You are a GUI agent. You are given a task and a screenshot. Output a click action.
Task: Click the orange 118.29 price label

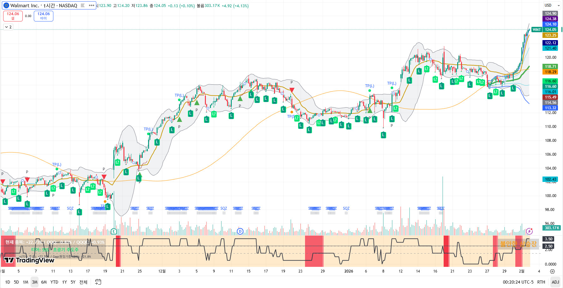tap(550, 72)
